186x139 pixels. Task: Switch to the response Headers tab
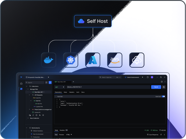tap(64, 130)
